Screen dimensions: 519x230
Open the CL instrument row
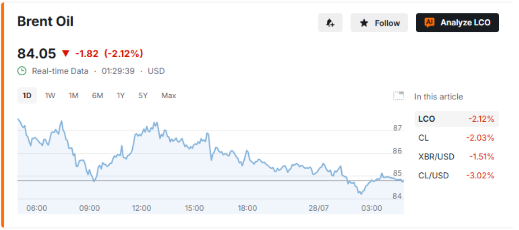point(456,137)
